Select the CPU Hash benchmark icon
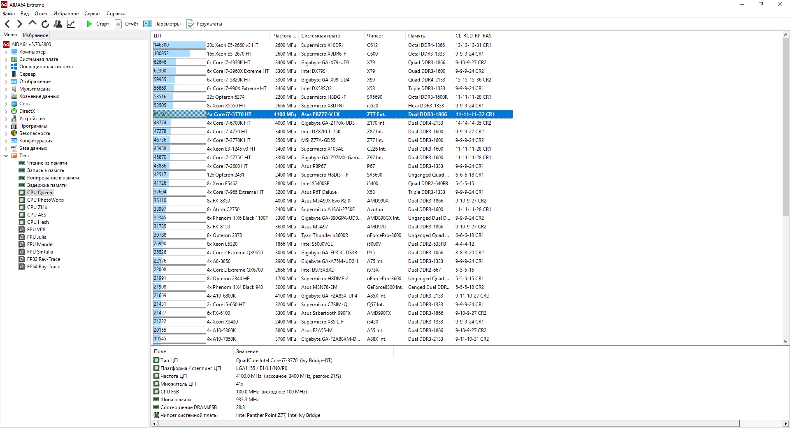This screenshot has height=428, width=790. coord(22,222)
